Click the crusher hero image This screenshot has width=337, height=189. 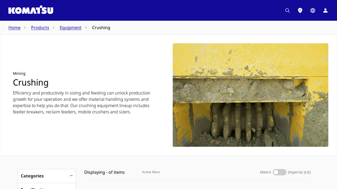[x=250, y=95]
